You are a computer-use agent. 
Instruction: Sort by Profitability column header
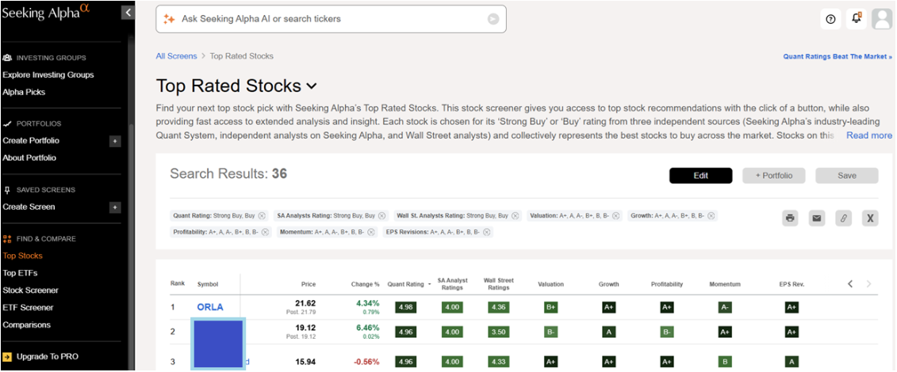coord(667,284)
